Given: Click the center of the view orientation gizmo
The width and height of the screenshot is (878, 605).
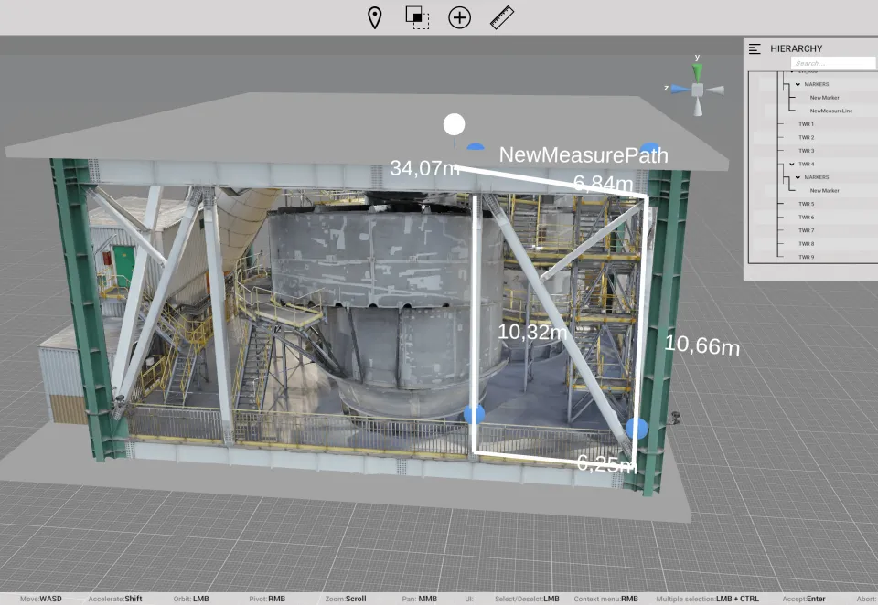Looking at the screenshot, I should point(698,89).
